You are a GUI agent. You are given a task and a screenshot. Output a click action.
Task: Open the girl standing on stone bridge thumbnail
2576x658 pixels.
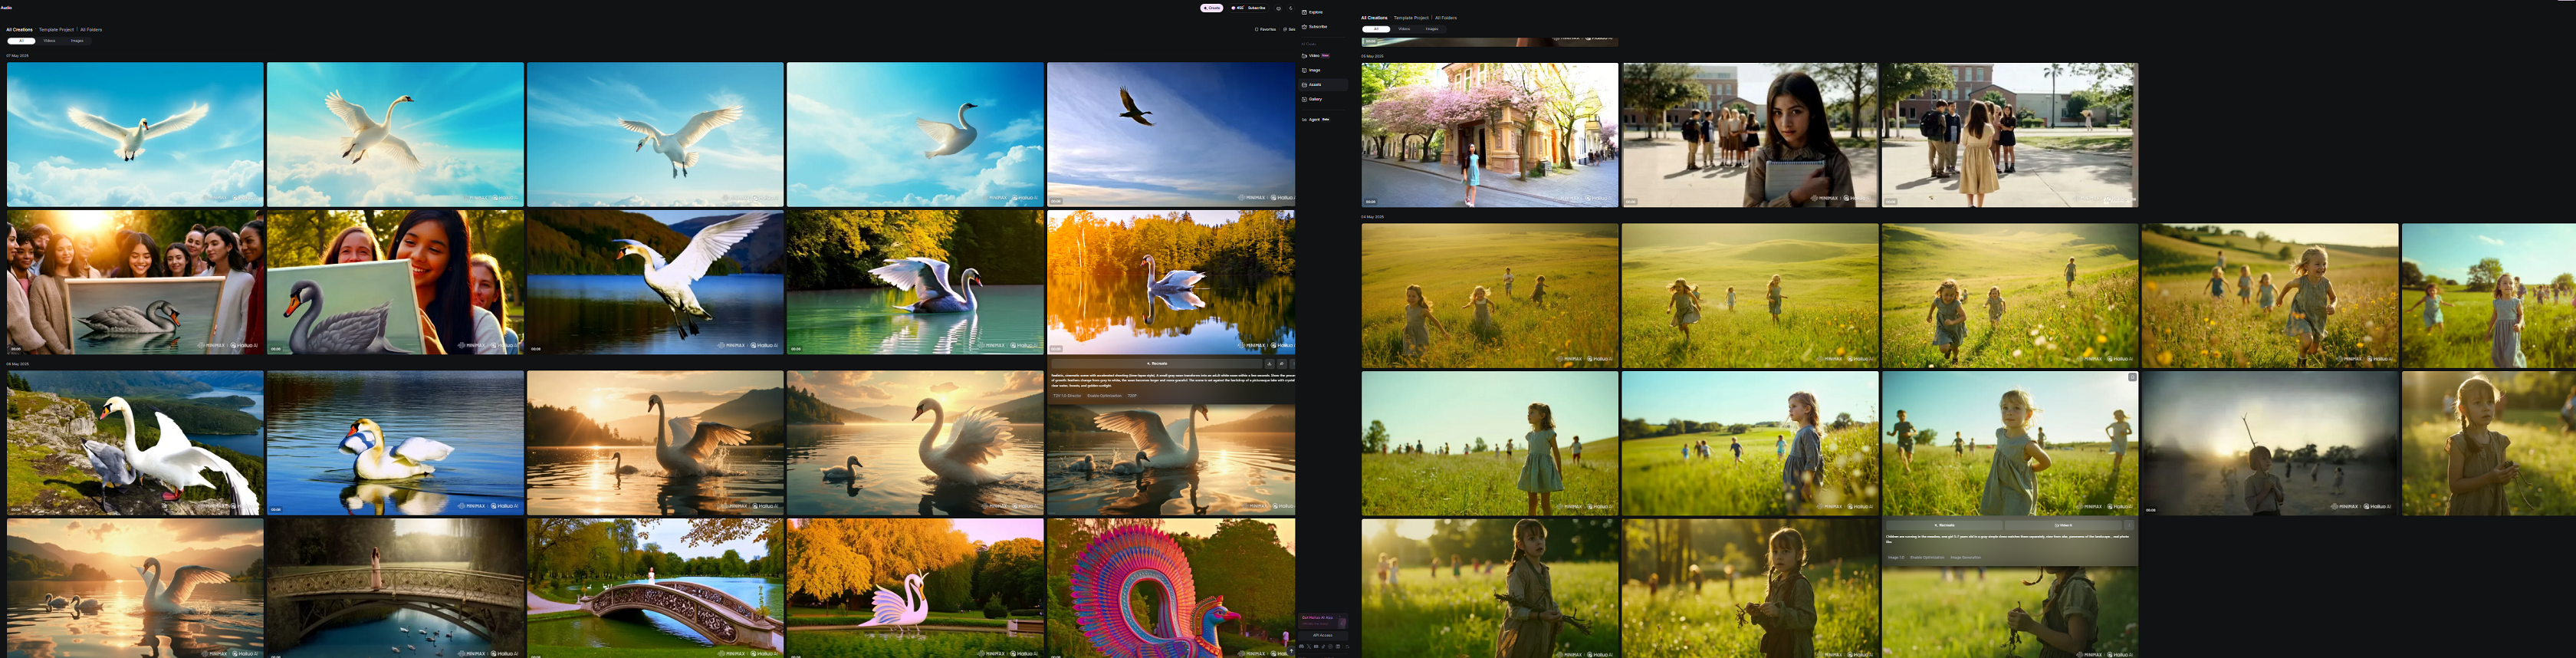click(x=395, y=588)
